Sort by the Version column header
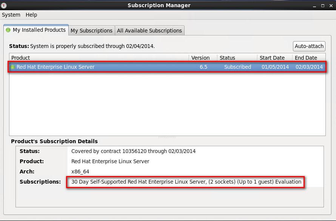336x221 pixels. coord(203,58)
